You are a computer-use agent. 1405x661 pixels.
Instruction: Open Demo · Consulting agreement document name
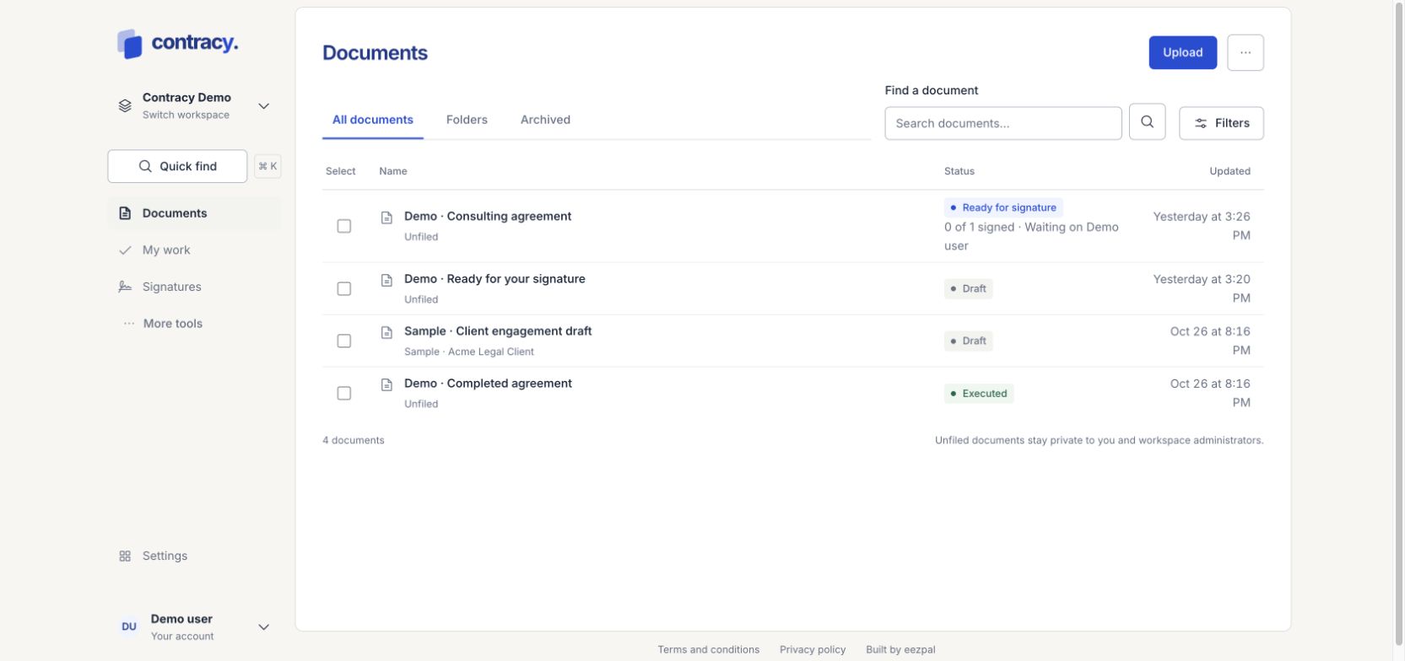(488, 217)
